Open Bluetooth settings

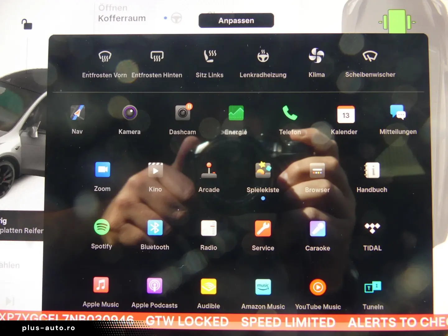[155, 228]
